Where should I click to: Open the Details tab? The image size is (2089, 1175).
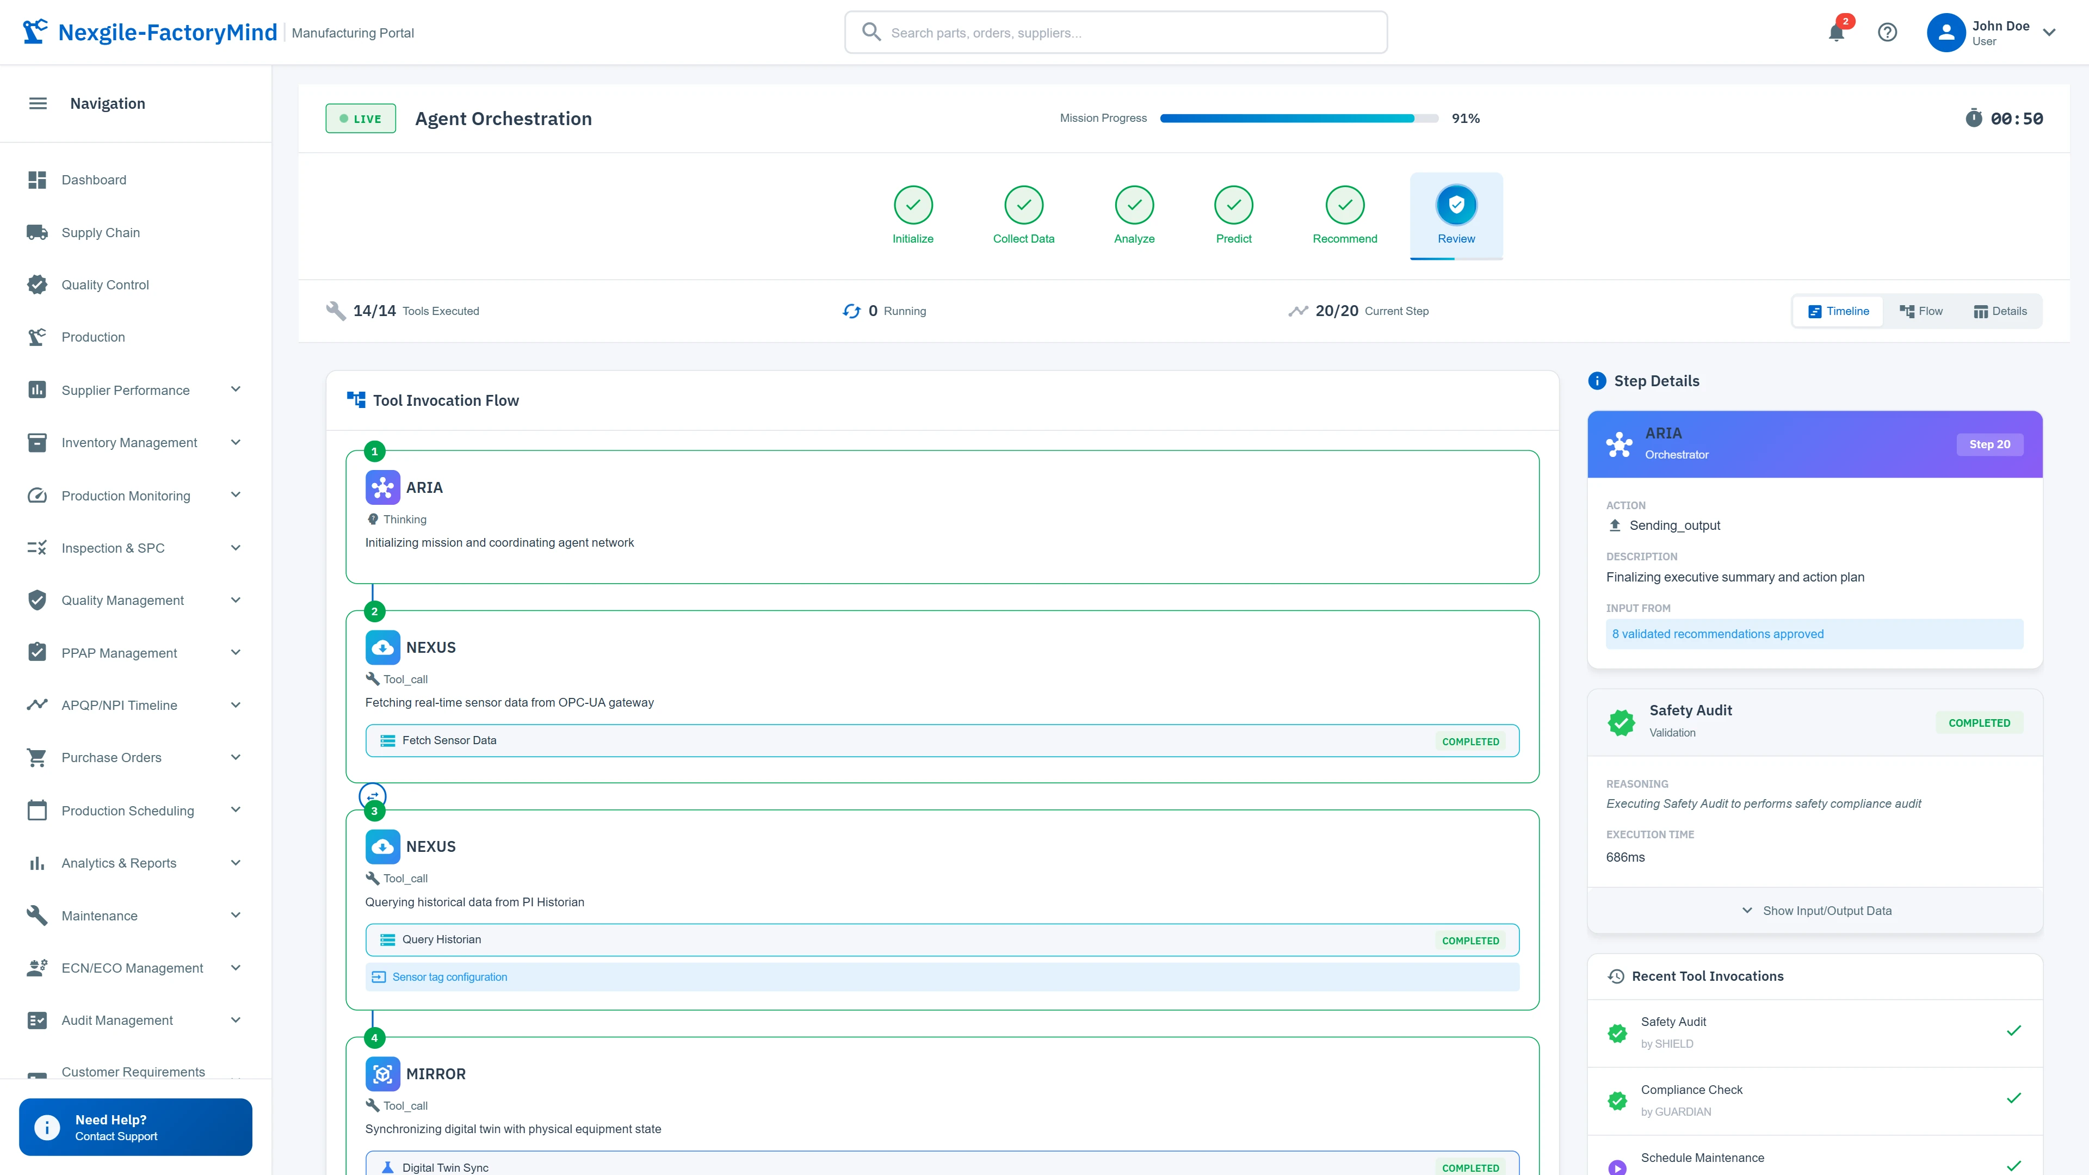(x=2000, y=311)
